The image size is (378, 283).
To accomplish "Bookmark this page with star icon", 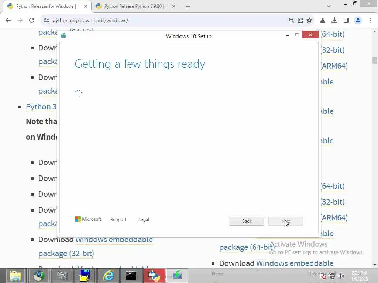I will (x=309, y=21).
